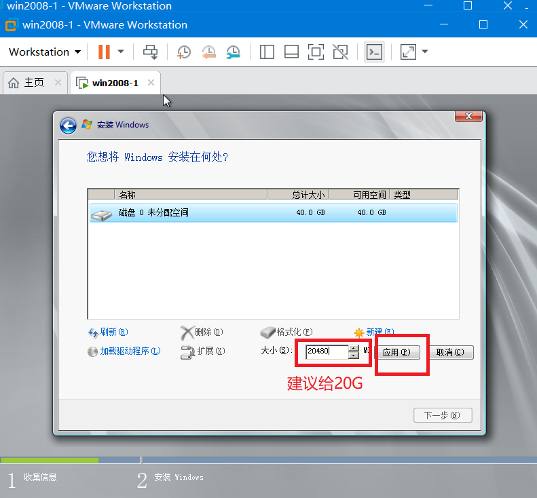The image size is (537, 498).
Task: Click the 取消(C) button
Action: point(450,353)
